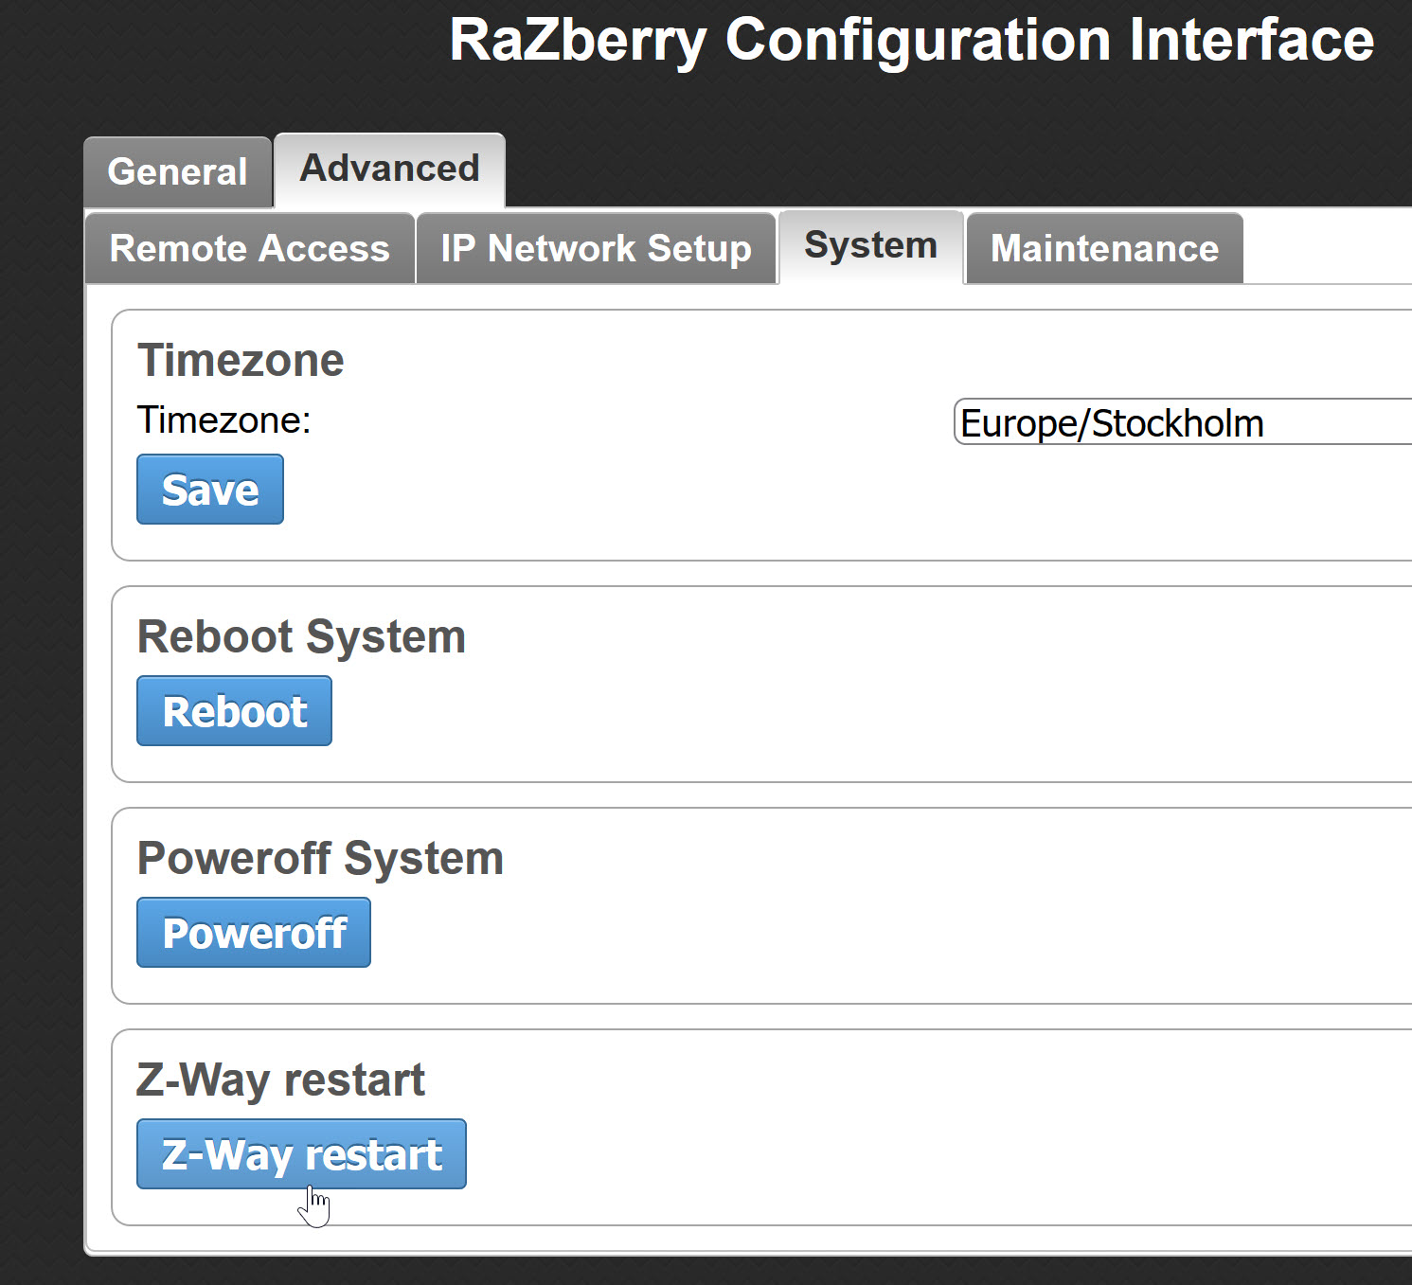1412x1285 pixels.
Task: Save the timezone setting
Action: point(210,490)
